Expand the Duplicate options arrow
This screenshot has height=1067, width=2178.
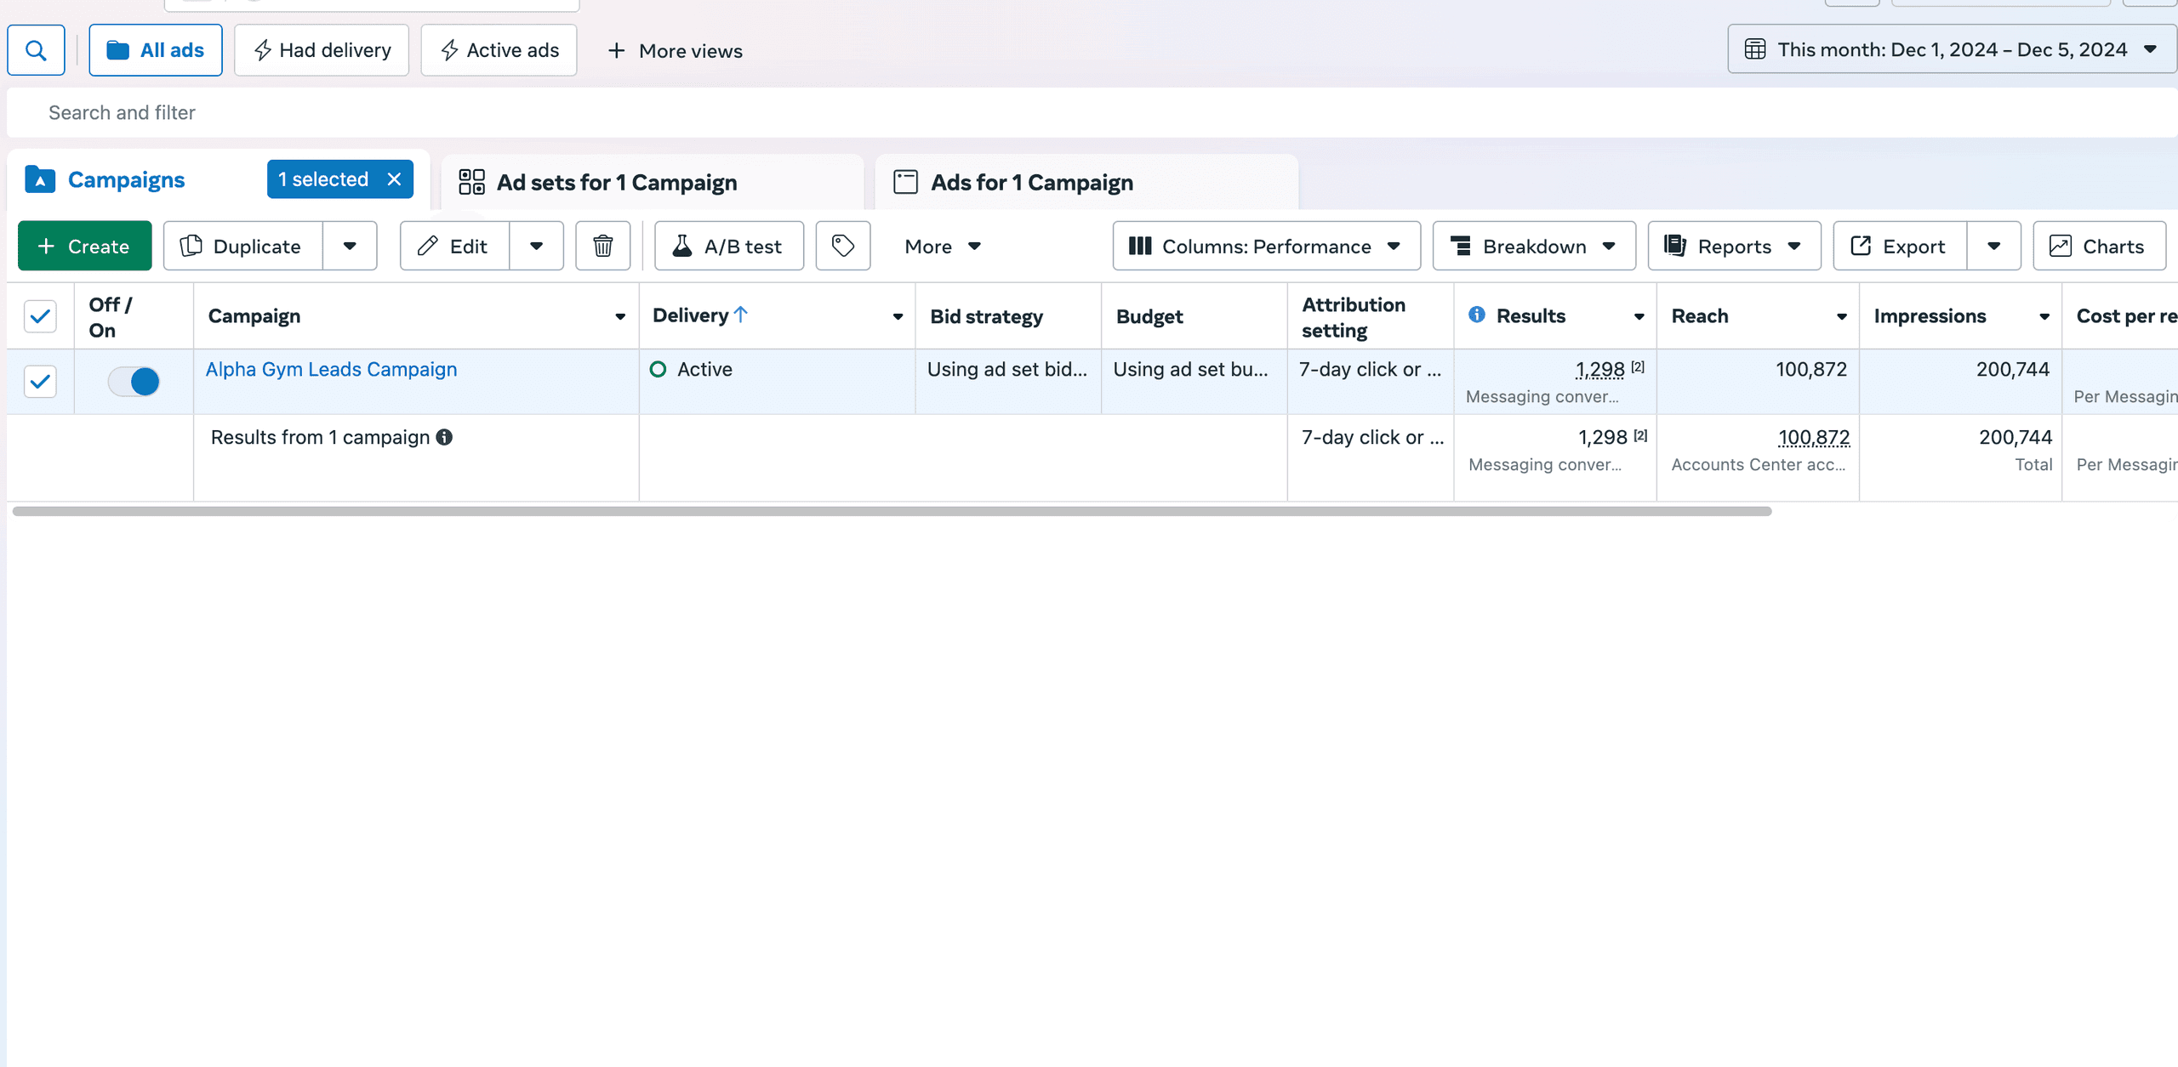350,247
